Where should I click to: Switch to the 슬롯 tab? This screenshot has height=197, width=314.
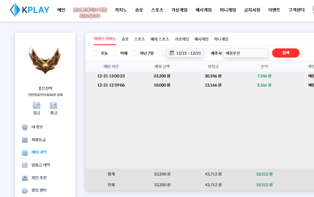pyautogui.click(x=125, y=39)
